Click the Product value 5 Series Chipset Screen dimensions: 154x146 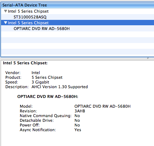pyautogui.click(x=47, y=77)
